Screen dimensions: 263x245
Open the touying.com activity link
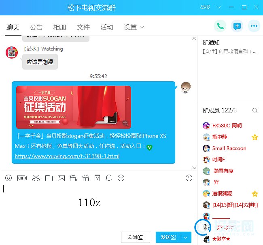click(x=67, y=156)
